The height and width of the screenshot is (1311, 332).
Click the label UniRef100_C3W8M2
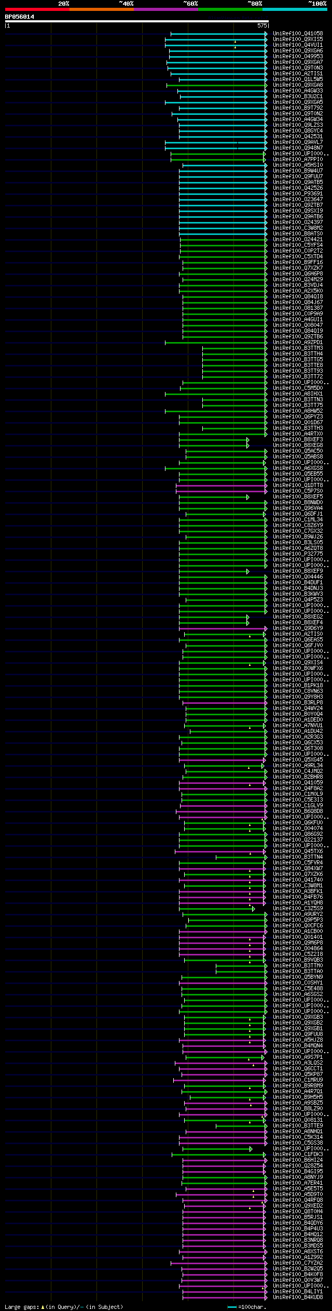[298, 228]
